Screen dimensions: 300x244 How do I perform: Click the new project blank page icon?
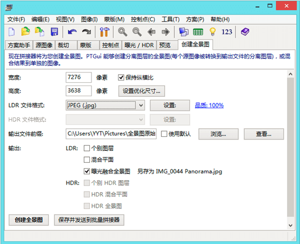11,32
